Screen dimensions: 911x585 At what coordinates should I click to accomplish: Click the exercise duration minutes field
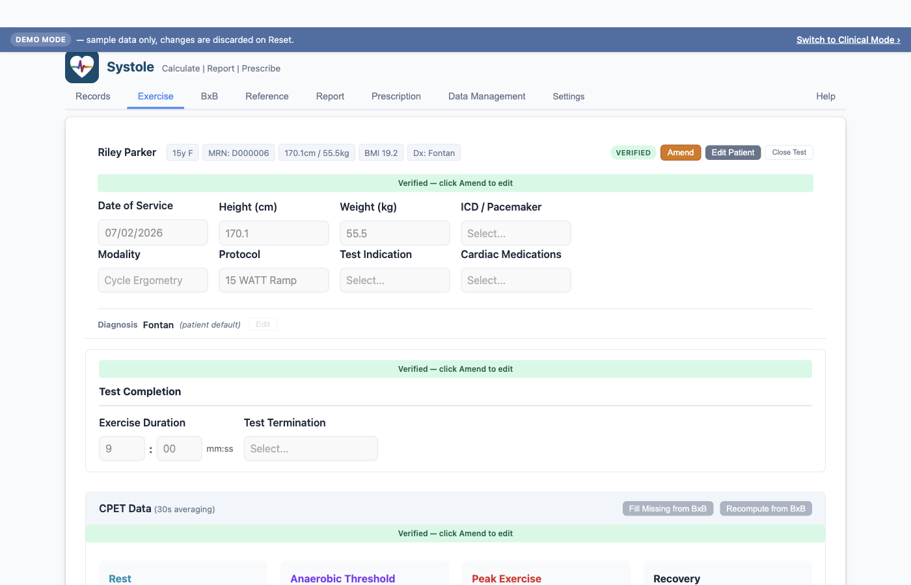click(122, 448)
